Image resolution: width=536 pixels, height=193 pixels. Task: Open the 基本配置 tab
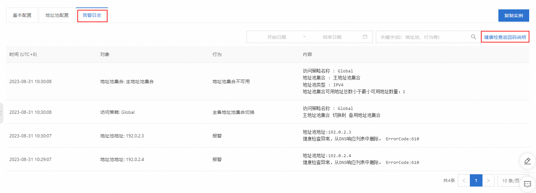tap(22, 15)
